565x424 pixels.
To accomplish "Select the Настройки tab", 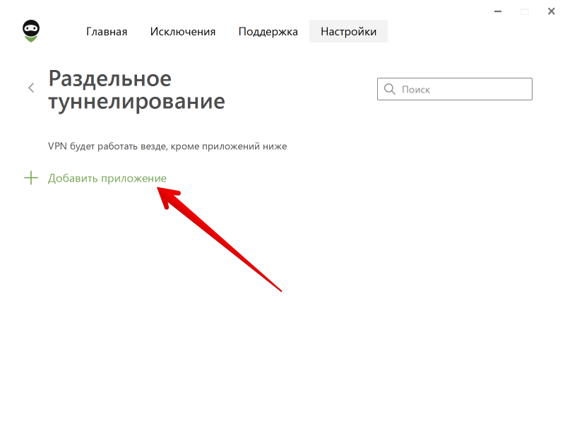I will [348, 31].
